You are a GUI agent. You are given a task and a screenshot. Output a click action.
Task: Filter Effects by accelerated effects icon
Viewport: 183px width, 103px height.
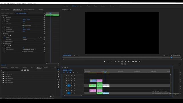(x=22, y=70)
